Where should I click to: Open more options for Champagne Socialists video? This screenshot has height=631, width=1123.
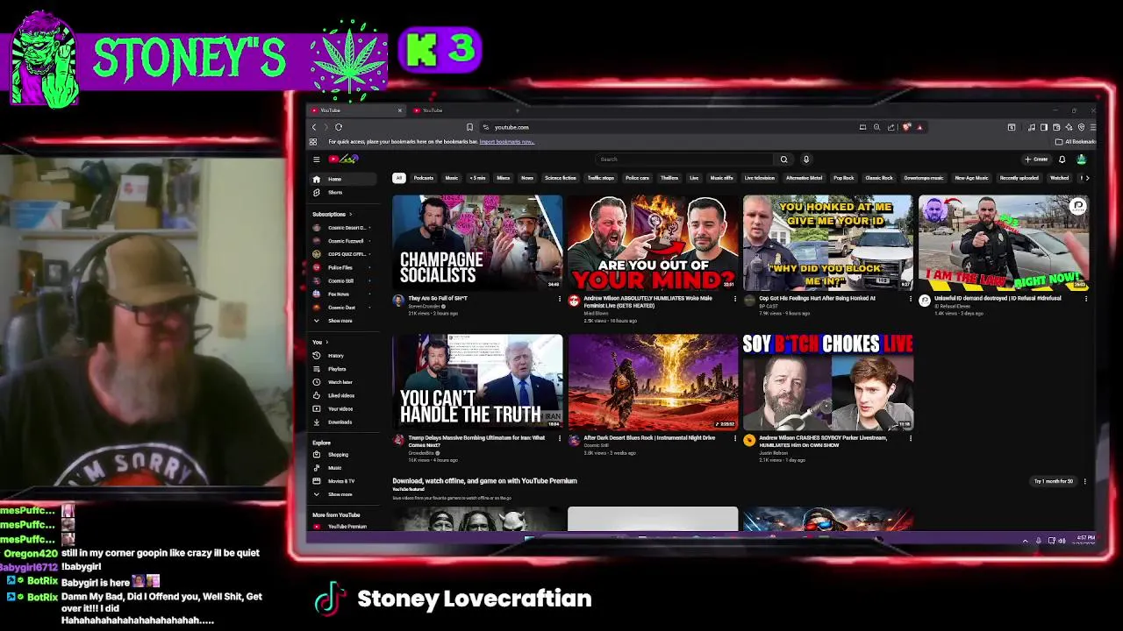(x=560, y=299)
